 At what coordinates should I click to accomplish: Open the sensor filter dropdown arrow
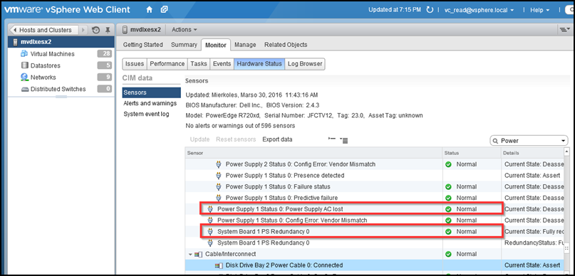click(x=563, y=141)
